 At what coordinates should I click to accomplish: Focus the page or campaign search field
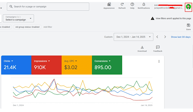(48, 6)
